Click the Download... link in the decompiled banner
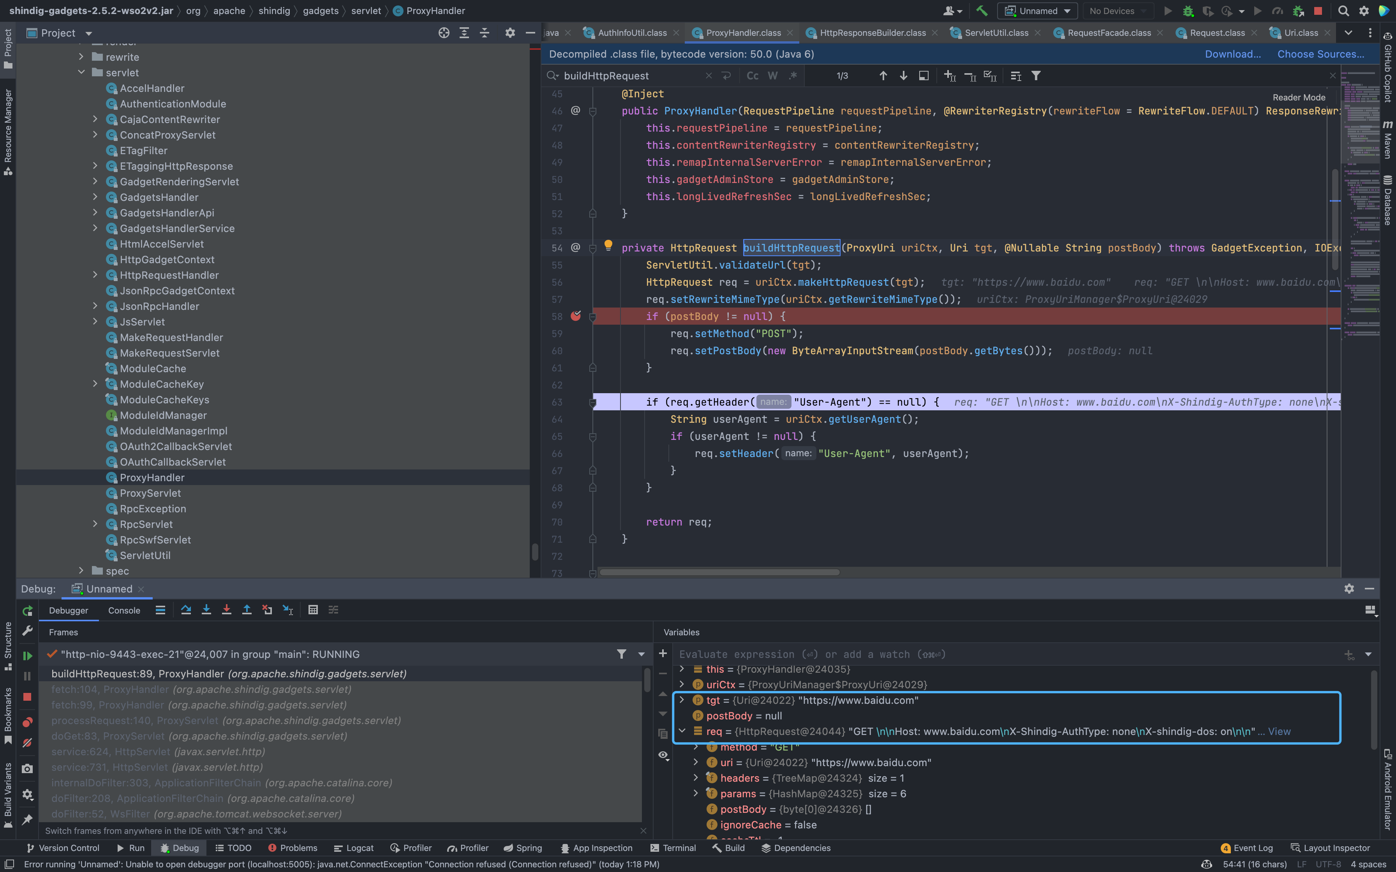This screenshot has width=1396, height=872. [1232, 54]
